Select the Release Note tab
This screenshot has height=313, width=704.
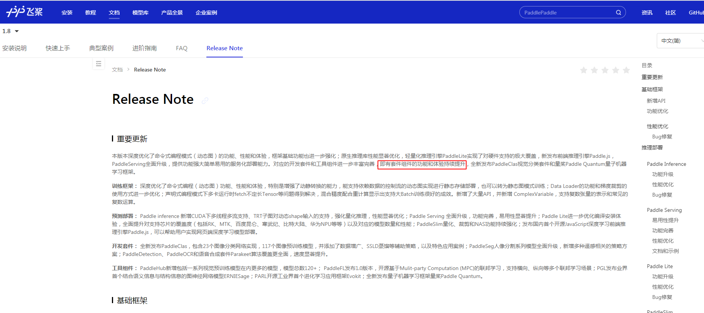click(x=225, y=48)
